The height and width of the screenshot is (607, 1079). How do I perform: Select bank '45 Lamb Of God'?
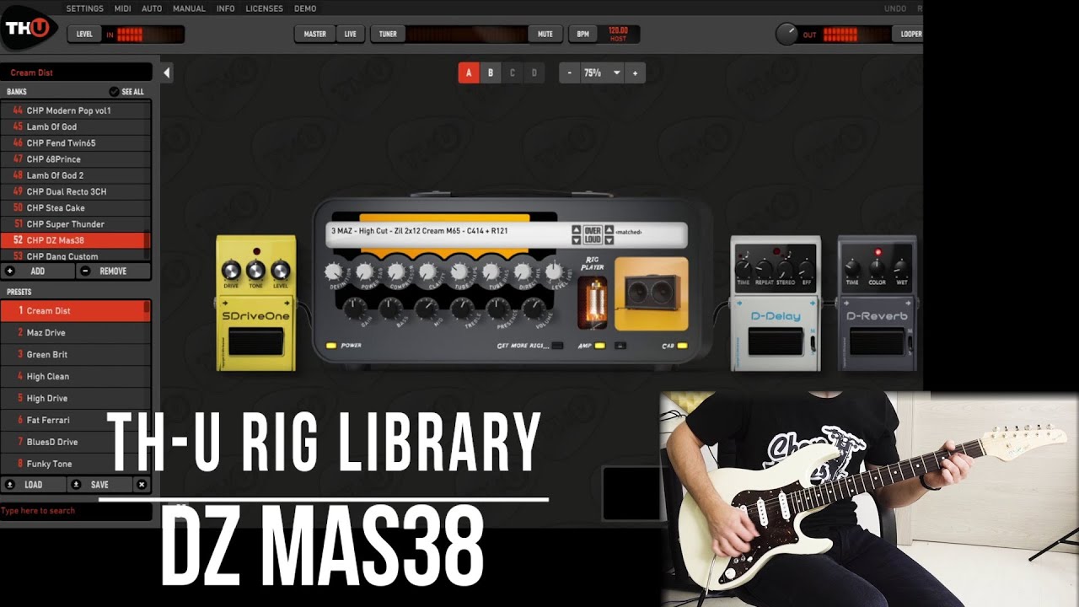pyautogui.click(x=75, y=126)
